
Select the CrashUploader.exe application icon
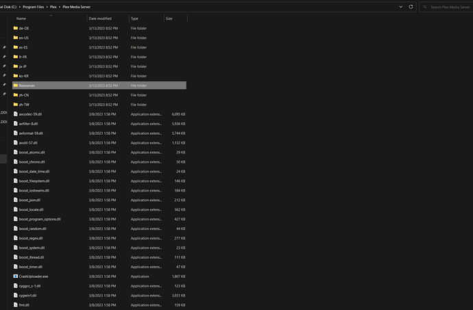(15, 276)
